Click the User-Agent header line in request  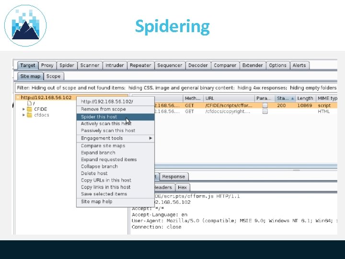pyautogui.click(x=234, y=221)
